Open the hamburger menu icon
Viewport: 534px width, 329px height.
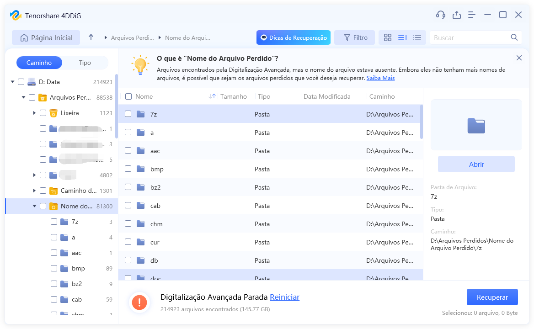point(472,15)
